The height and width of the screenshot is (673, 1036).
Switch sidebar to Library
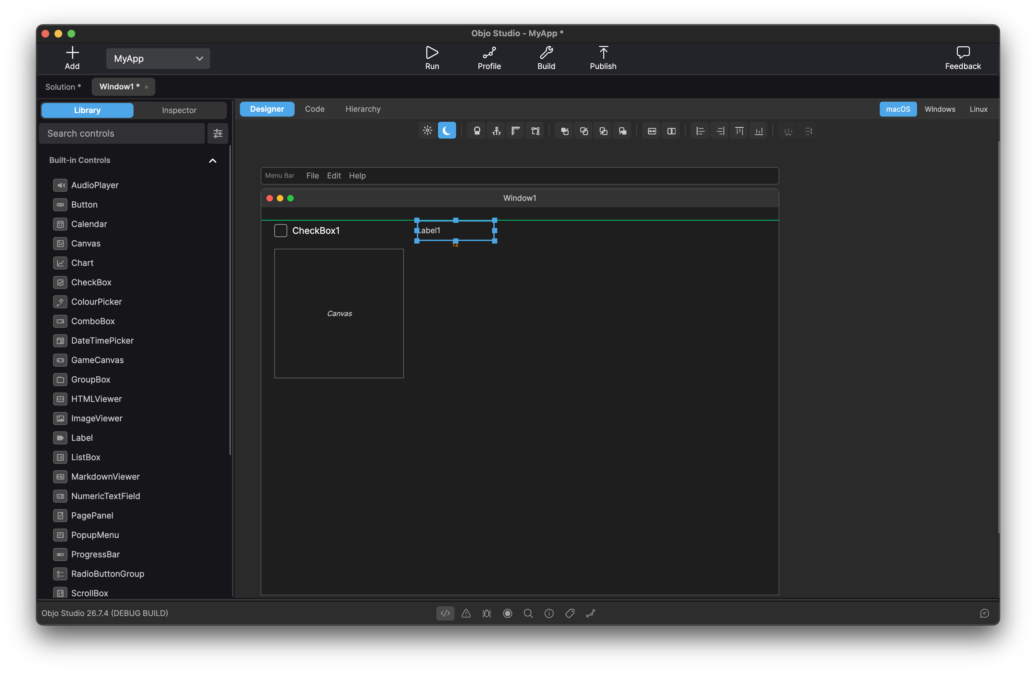click(x=87, y=110)
